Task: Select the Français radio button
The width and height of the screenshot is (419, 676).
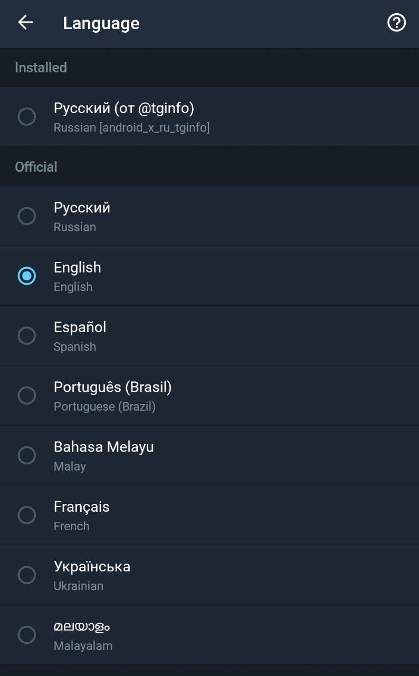Action: pyautogui.click(x=27, y=515)
